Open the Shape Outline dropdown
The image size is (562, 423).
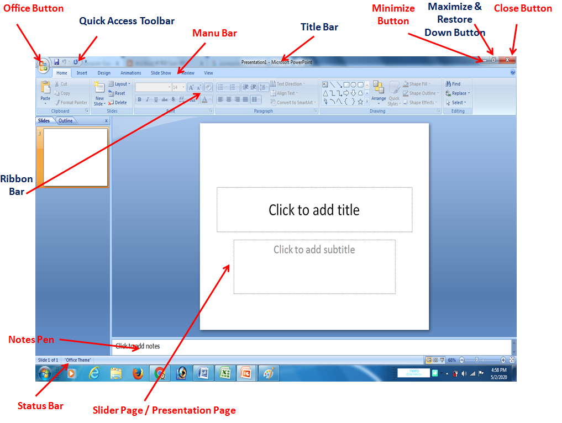point(421,93)
